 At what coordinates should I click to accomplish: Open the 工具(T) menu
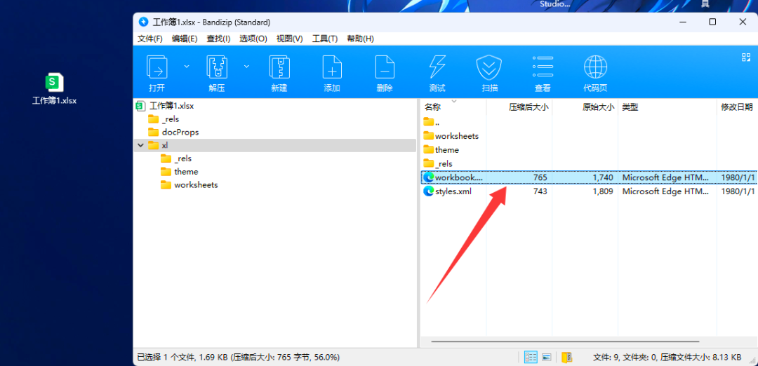[325, 39]
